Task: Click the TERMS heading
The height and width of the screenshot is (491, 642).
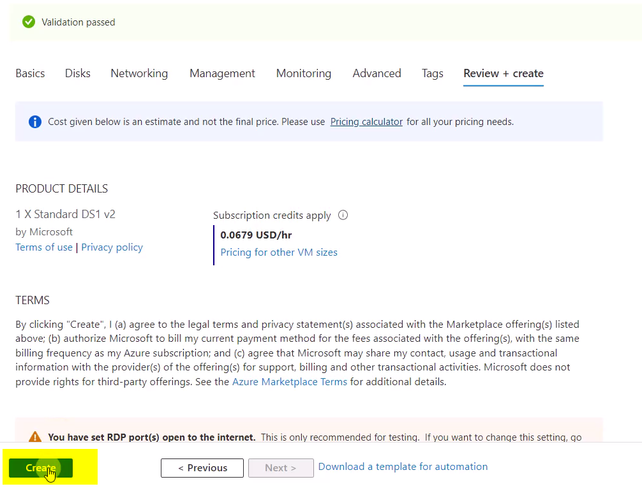Action: 33,300
